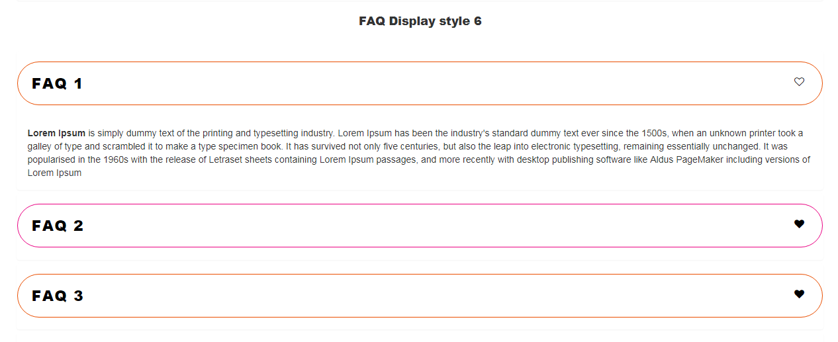Click the empty middle of the pink FAQ 2 bar
The width and height of the screenshot is (838, 342).
tap(420, 226)
